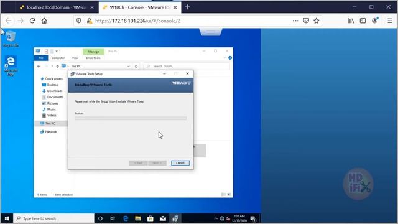Click Type here to search box
This screenshot has height=224, width=398.
53,218
